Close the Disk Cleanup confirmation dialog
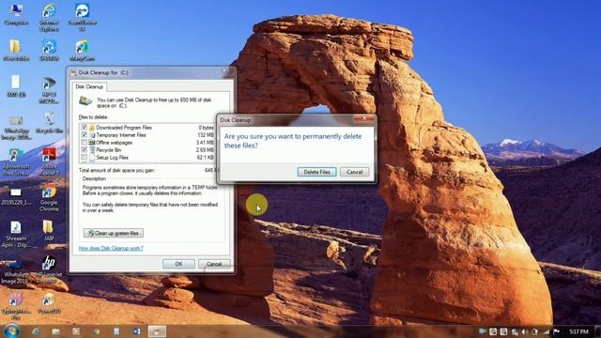 [364, 118]
